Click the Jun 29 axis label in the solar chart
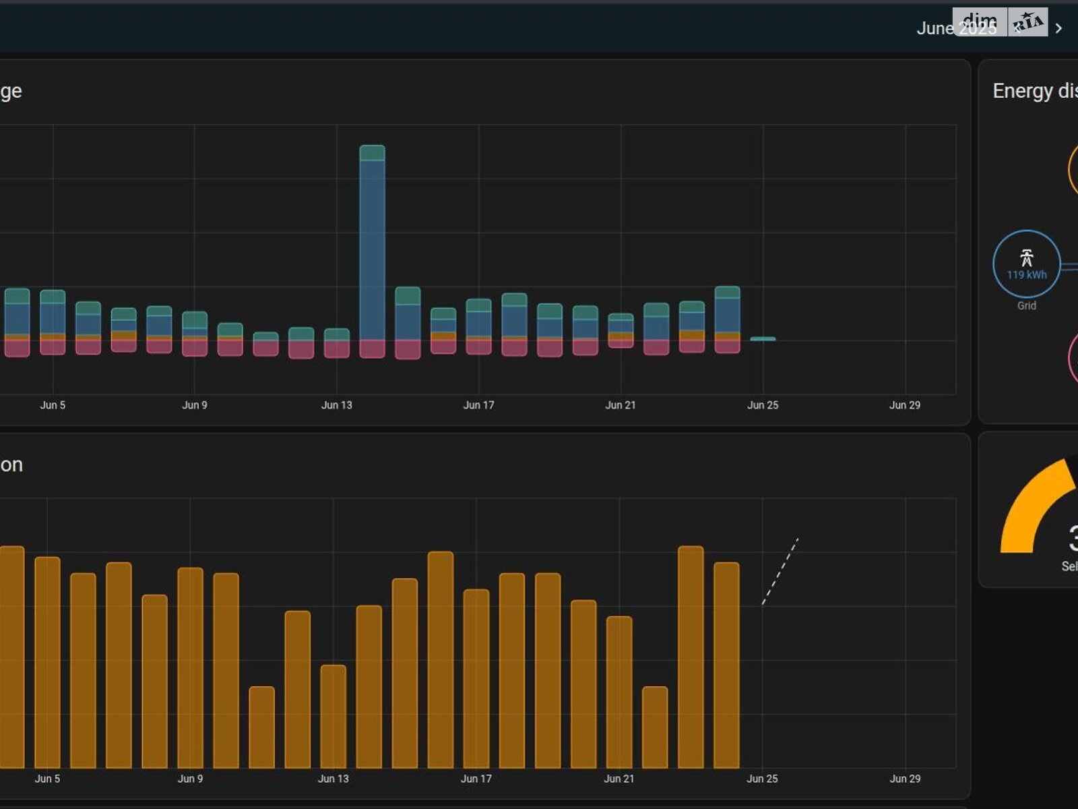Viewport: 1078px width, 809px height. (905, 779)
